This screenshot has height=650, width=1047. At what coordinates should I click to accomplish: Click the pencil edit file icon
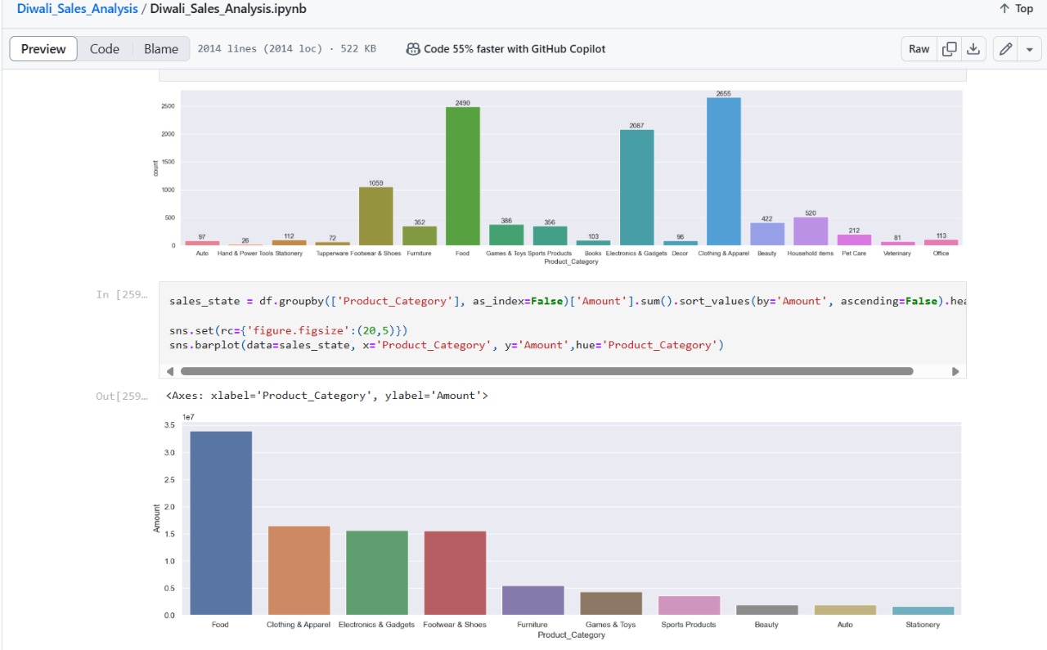[1005, 49]
